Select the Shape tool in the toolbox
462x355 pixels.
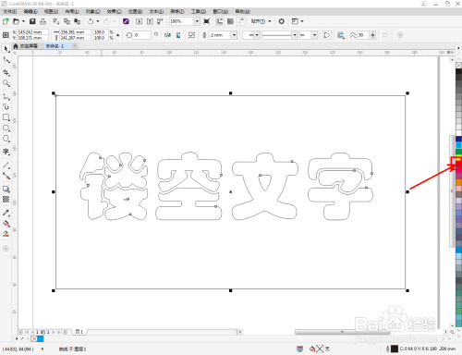click(6, 60)
